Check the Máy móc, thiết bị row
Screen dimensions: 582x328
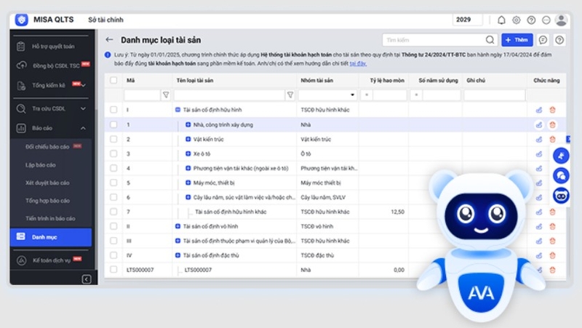pos(113,183)
